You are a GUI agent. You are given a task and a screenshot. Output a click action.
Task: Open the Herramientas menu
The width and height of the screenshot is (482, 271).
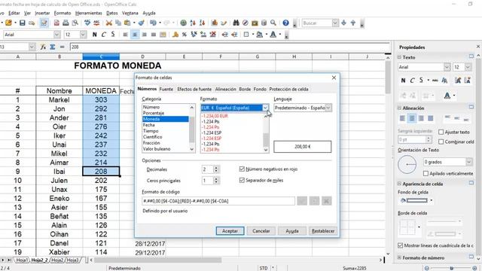[89, 14]
